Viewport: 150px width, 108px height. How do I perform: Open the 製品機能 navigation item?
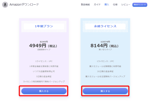tap(85, 5)
